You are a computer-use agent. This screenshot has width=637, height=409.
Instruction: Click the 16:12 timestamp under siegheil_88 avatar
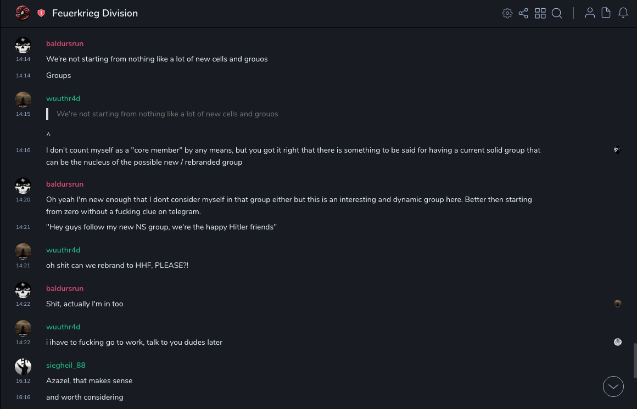click(23, 380)
